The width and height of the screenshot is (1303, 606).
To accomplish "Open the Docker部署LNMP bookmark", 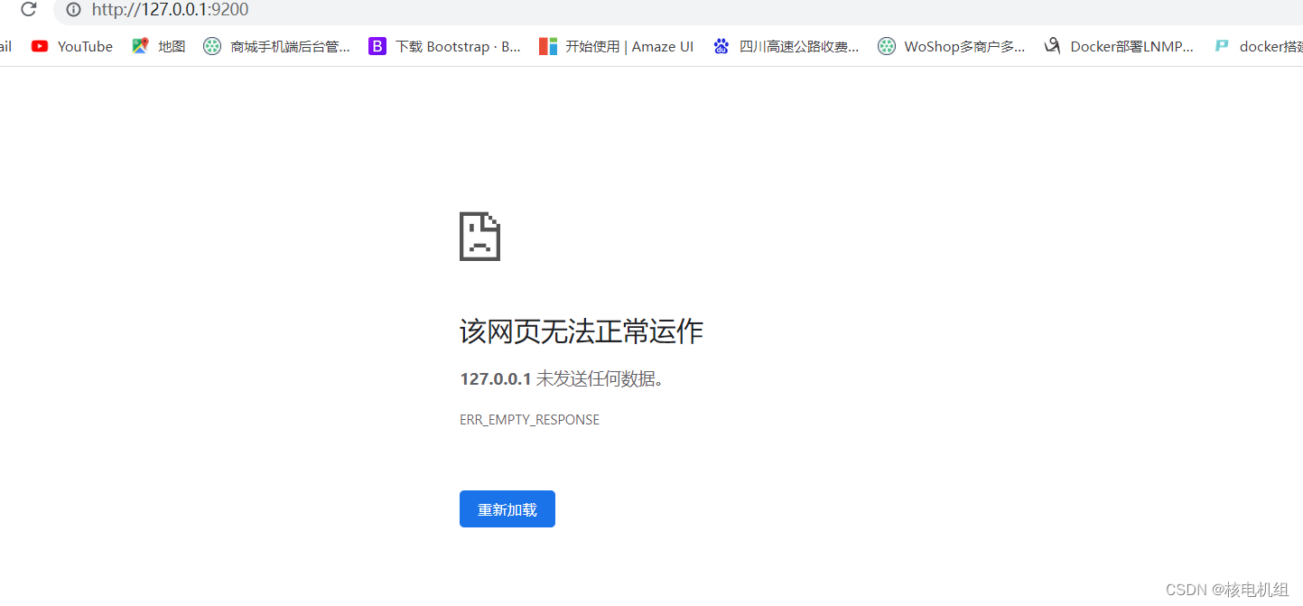I will point(1131,46).
